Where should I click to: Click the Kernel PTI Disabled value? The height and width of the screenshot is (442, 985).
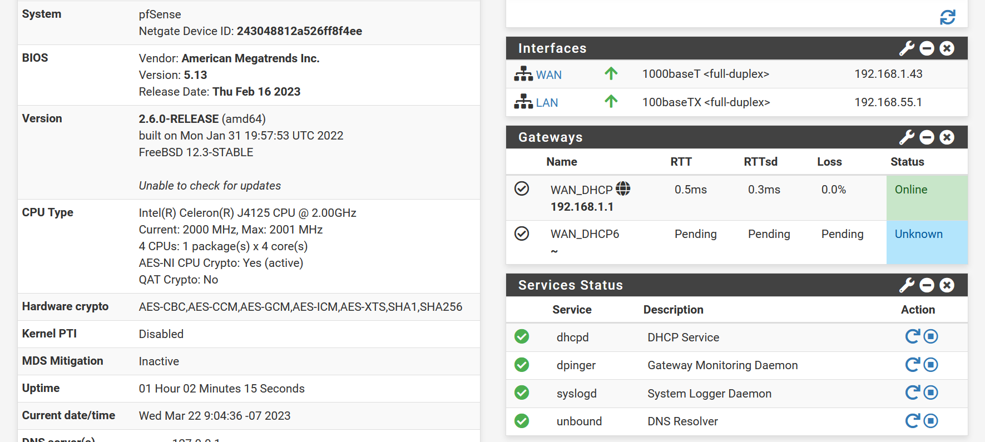point(161,334)
